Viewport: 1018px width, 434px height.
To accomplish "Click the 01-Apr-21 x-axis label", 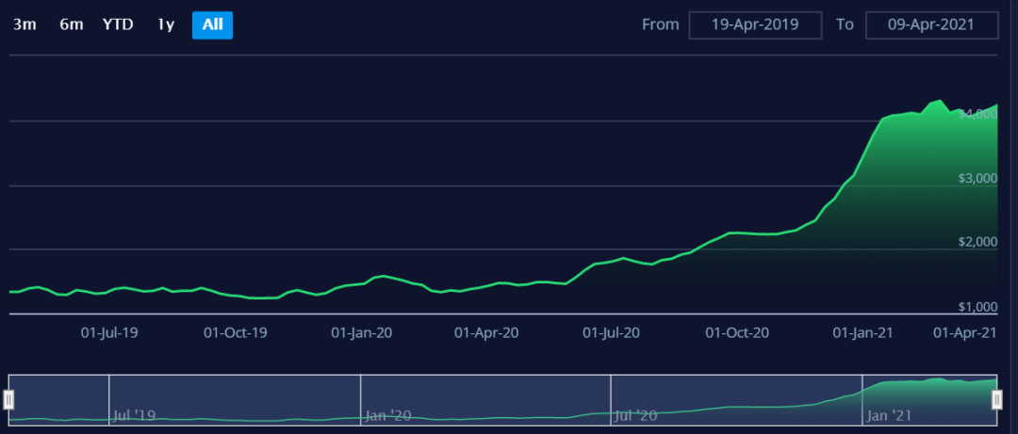I will [x=964, y=332].
